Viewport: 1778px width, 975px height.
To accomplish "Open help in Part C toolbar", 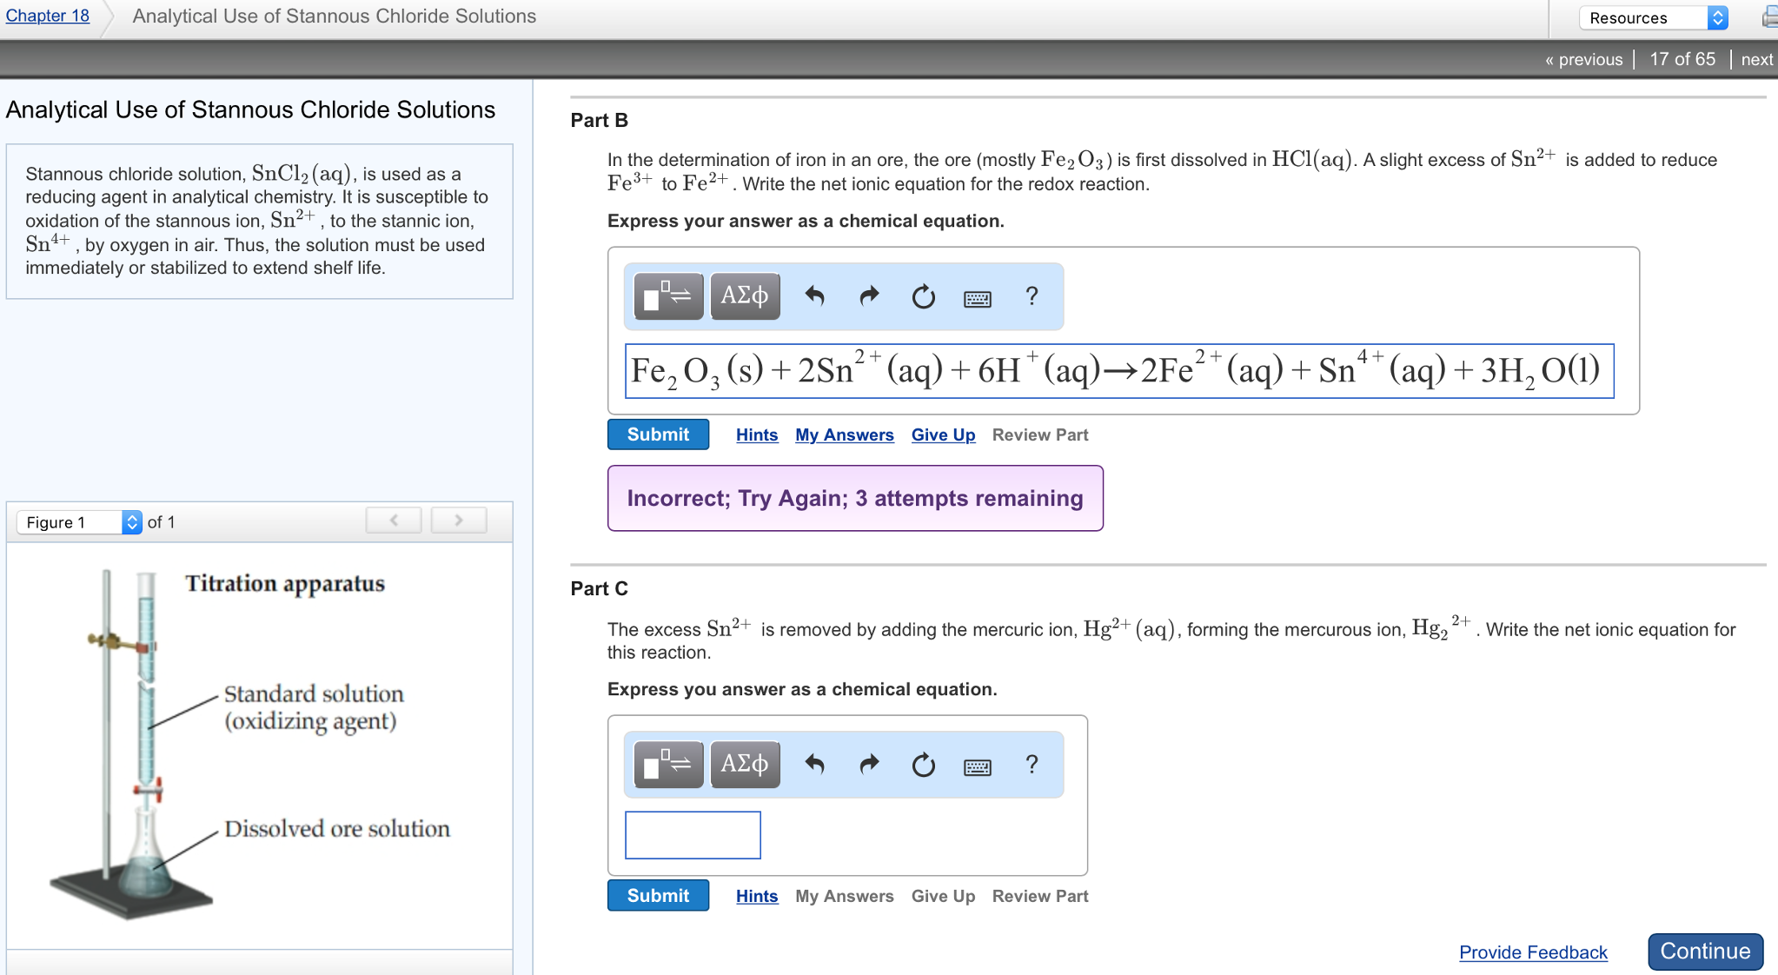I will pyautogui.click(x=1032, y=765).
